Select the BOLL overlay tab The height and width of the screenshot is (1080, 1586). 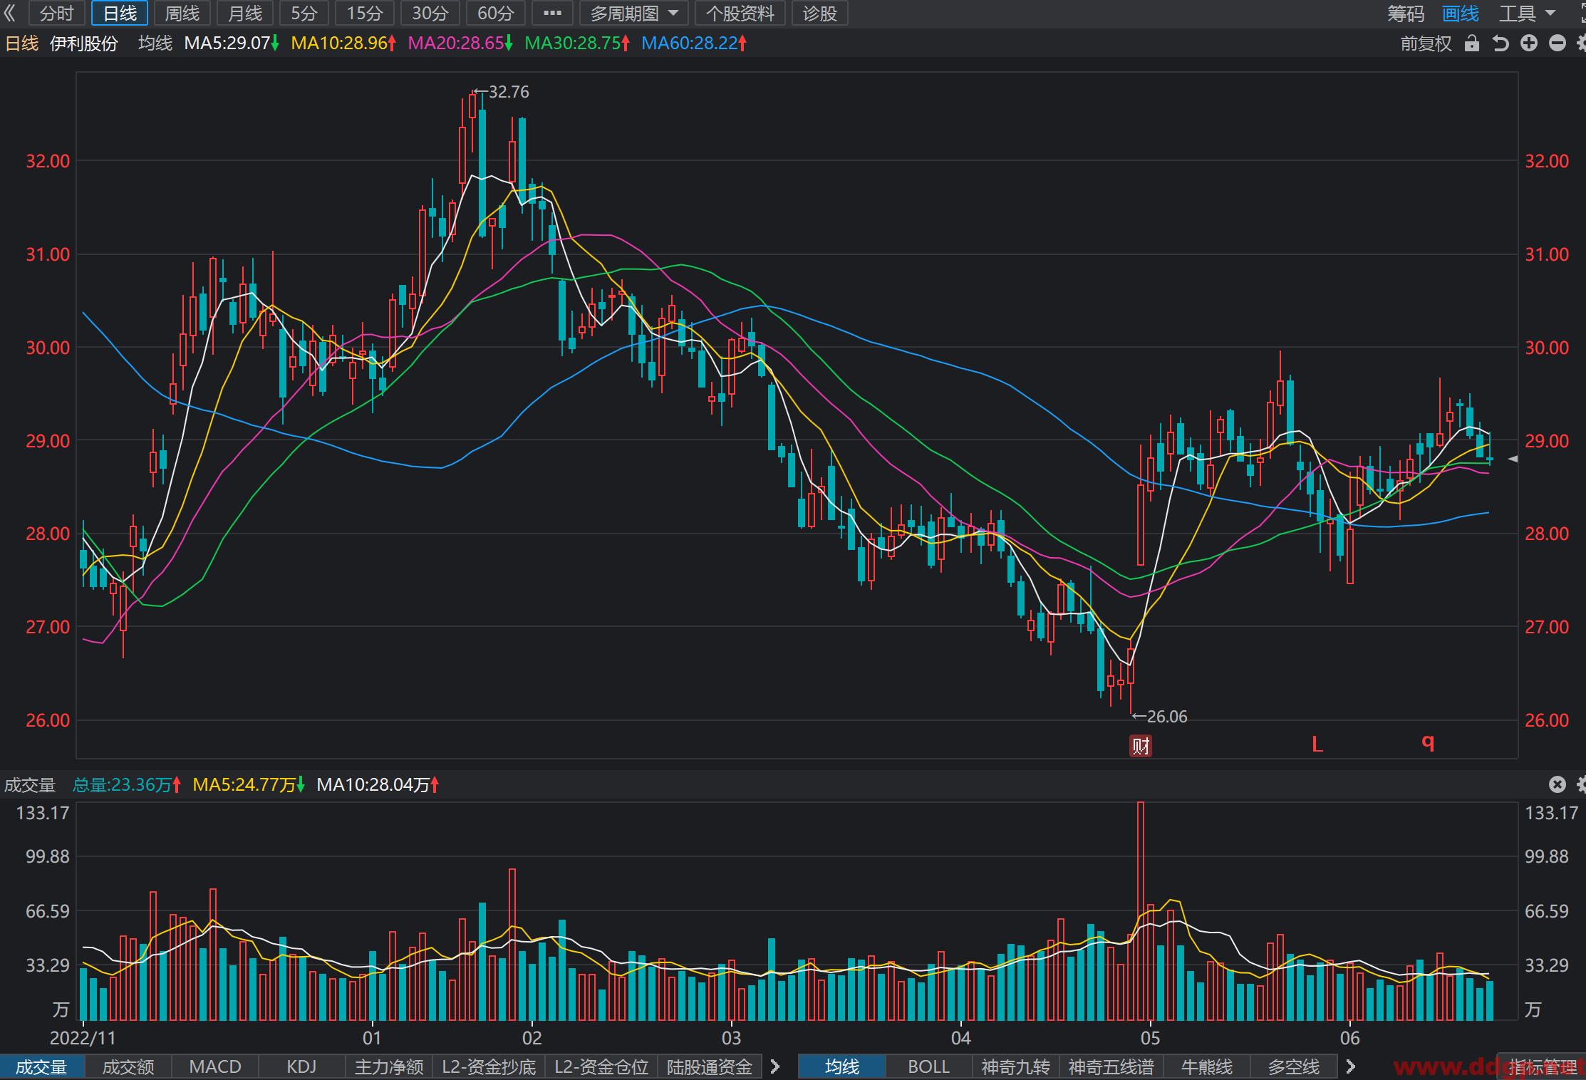tap(929, 1066)
